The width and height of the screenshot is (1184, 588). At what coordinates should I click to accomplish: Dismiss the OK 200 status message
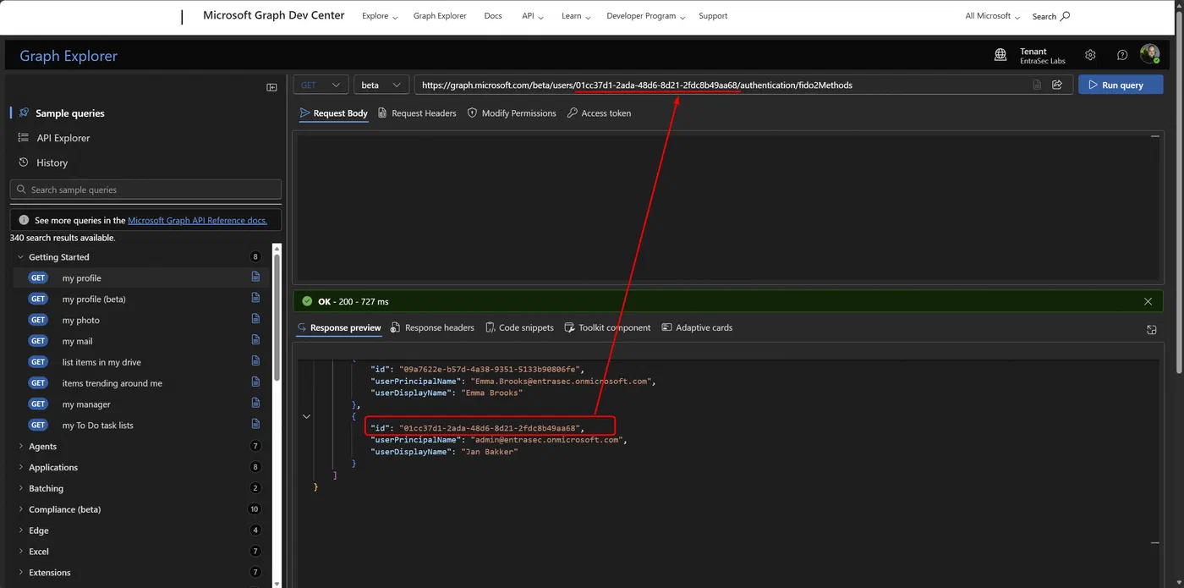click(1148, 301)
